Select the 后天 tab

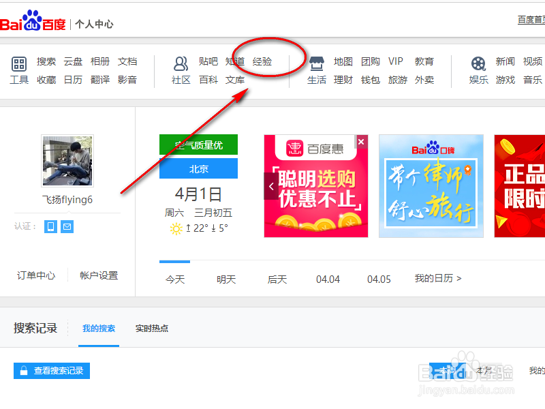click(x=277, y=279)
